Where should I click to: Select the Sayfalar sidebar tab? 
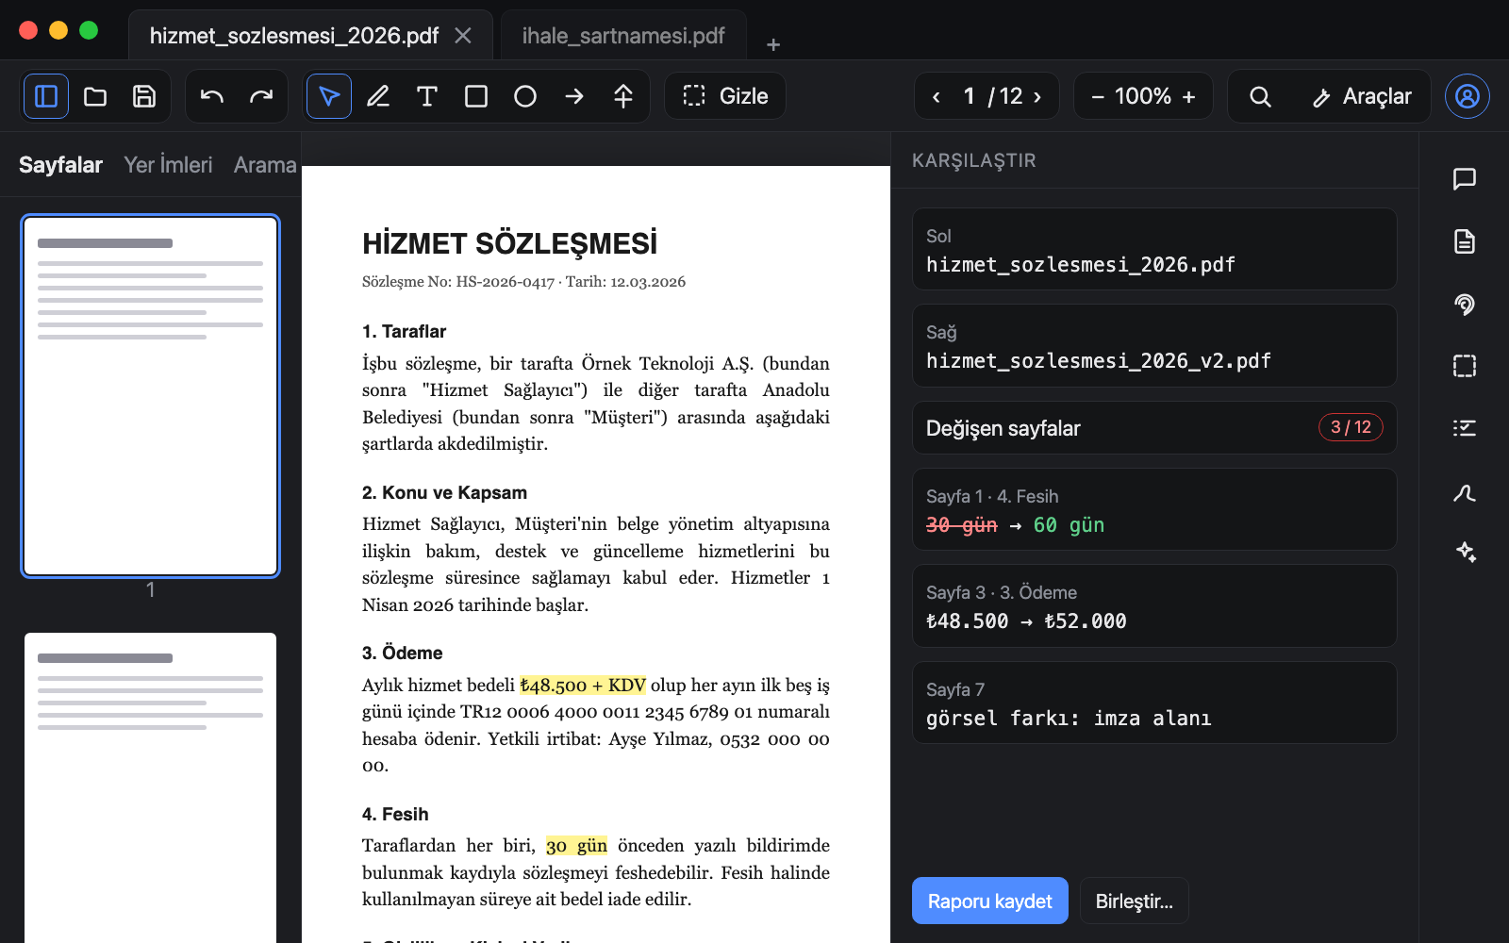tap(60, 165)
